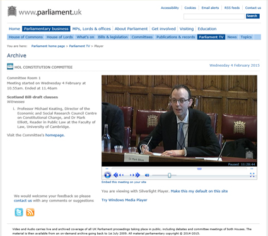Open the Committees submenu tab
The height and width of the screenshot is (236, 268).
(142, 37)
